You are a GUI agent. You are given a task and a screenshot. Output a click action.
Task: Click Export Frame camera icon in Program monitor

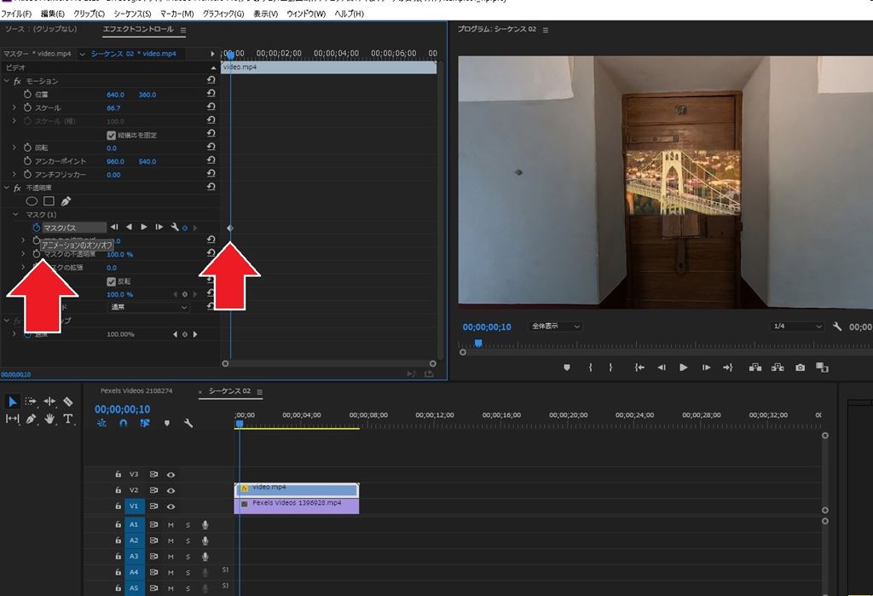pos(800,367)
